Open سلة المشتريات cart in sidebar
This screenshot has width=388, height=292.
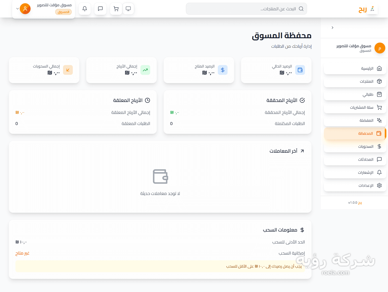[355, 107]
